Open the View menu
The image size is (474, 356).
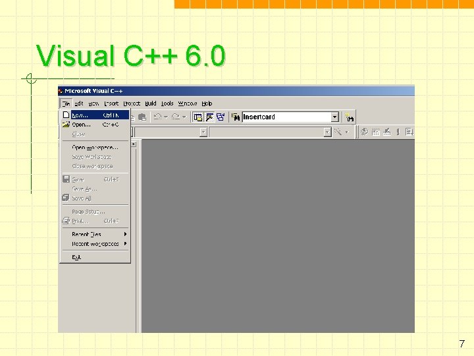click(x=93, y=104)
